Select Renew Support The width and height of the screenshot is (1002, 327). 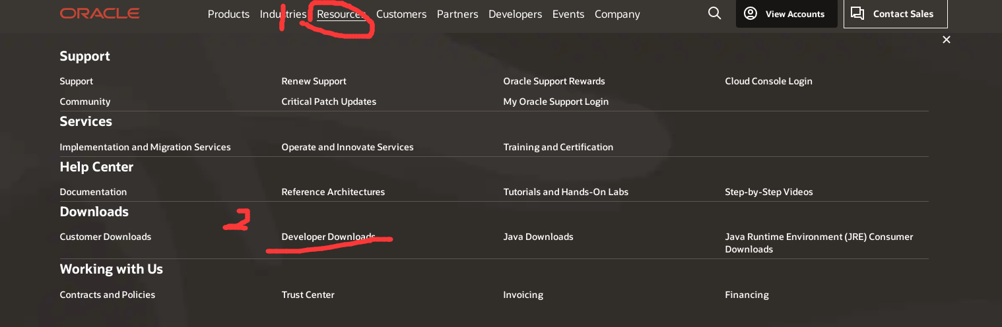[x=314, y=81]
